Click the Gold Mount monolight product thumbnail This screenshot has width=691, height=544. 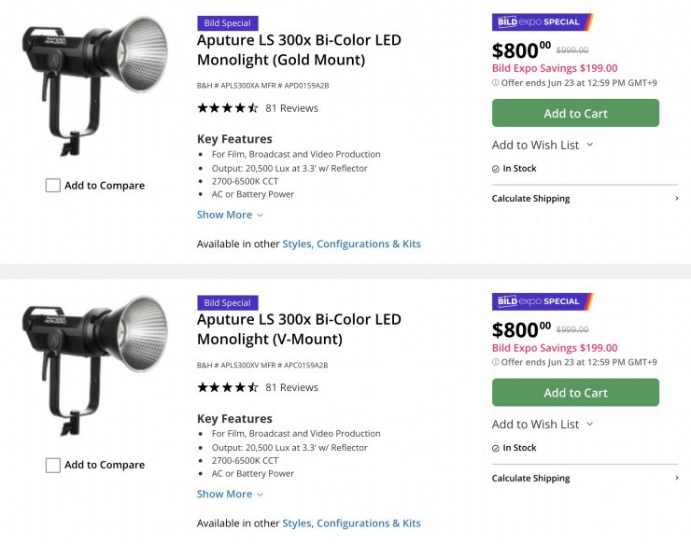coord(96,84)
